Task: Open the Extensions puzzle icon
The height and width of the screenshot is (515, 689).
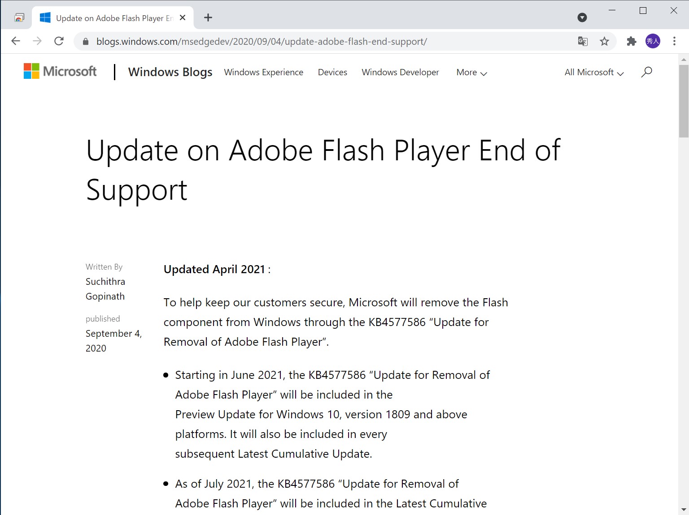Action: (632, 41)
